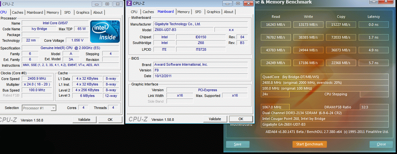Click the Level 2 value 4 x 256 KBytes

pyautogui.click(x=87, y=90)
